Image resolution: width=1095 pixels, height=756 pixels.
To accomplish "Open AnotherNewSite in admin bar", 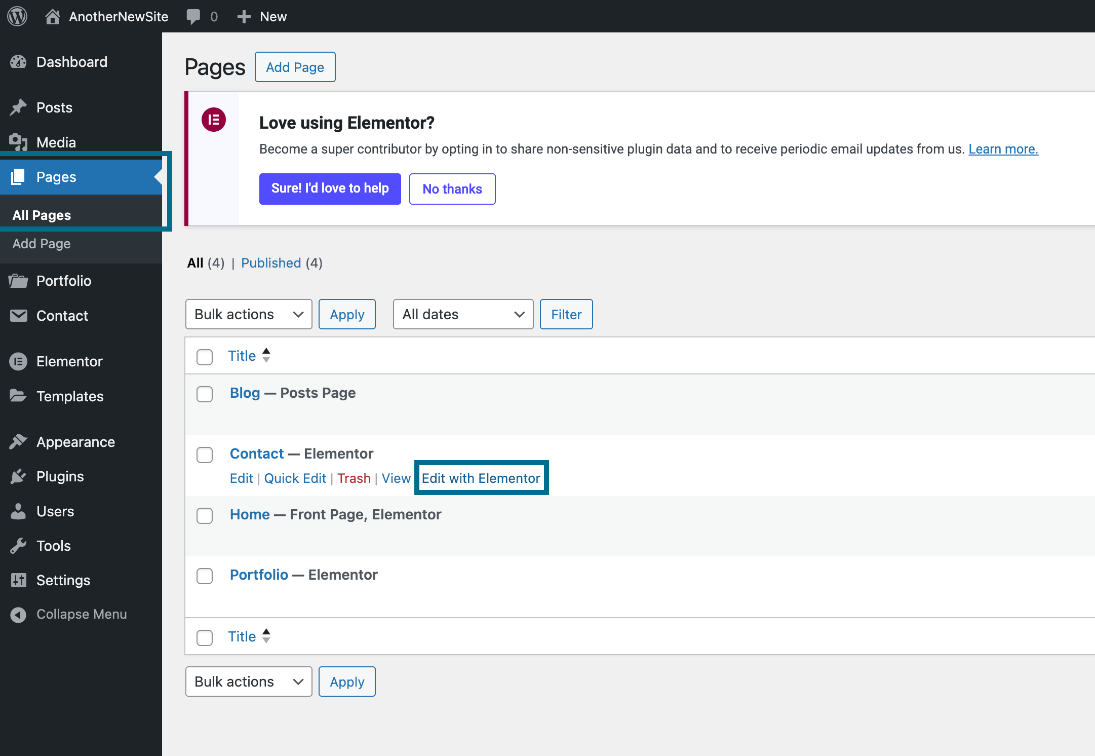I will (119, 17).
